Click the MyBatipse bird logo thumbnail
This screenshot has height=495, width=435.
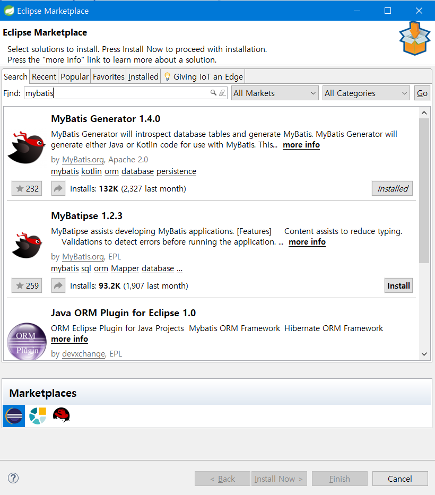coord(26,244)
